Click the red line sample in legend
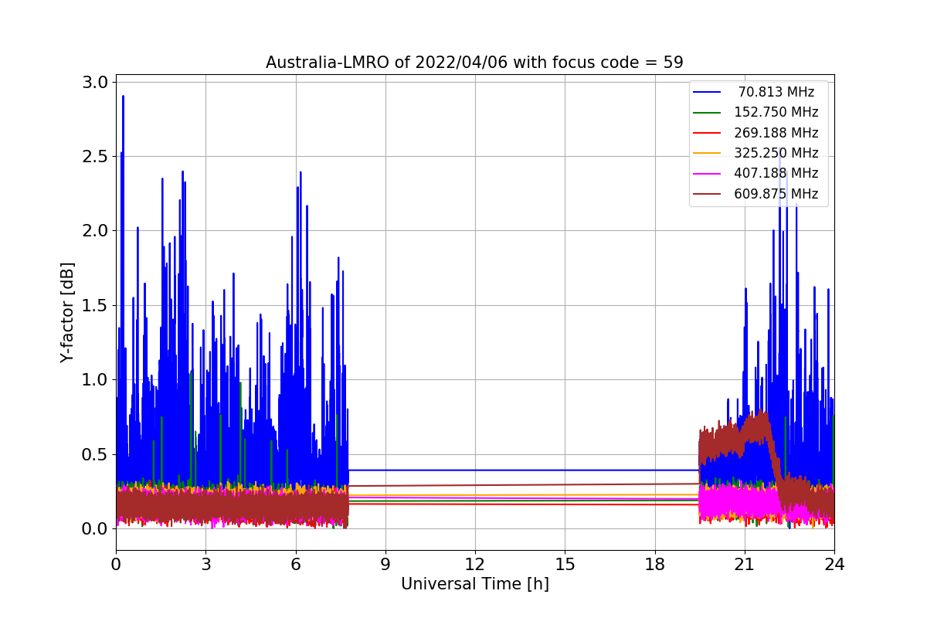Image resolution: width=927 pixels, height=618 pixels. pos(708,133)
